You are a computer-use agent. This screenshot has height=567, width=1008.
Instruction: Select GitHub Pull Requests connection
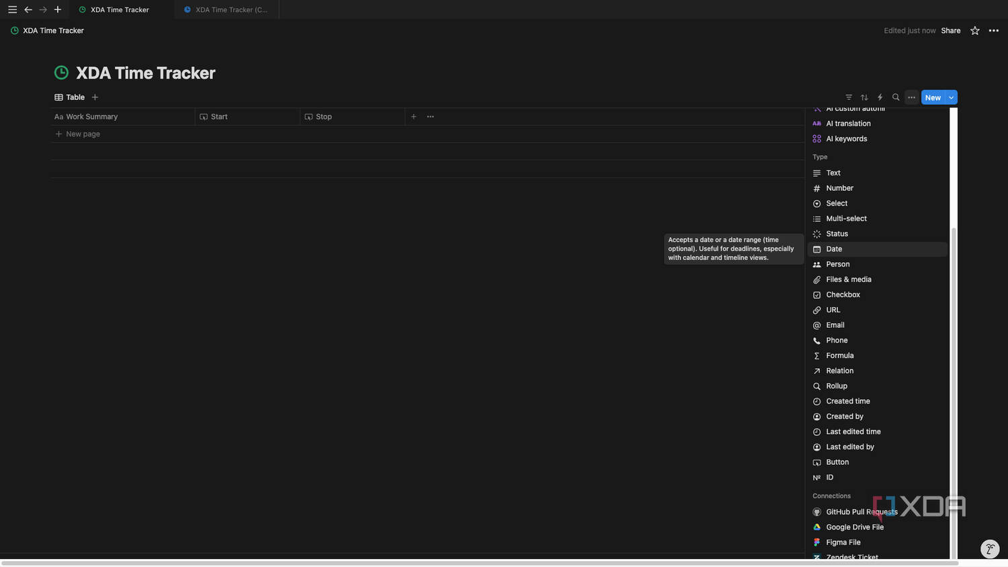(877, 512)
